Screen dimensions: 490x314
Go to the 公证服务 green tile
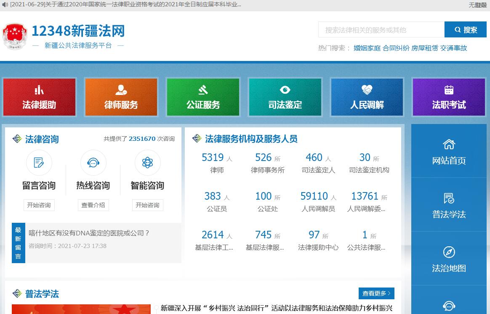(203, 97)
